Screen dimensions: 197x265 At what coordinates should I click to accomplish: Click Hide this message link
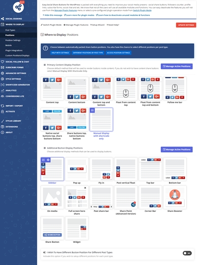click(x=53, y=15)
